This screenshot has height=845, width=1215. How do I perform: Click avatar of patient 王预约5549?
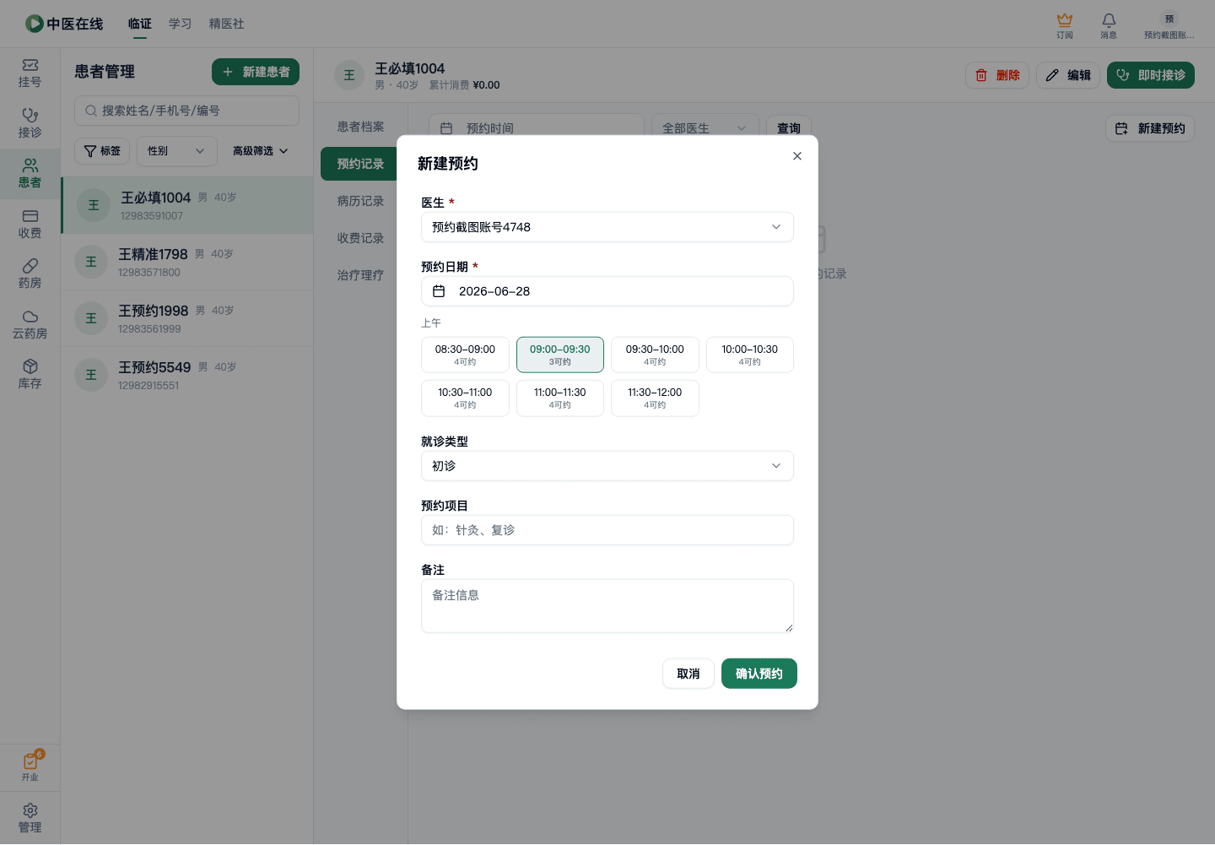point(91,375)
